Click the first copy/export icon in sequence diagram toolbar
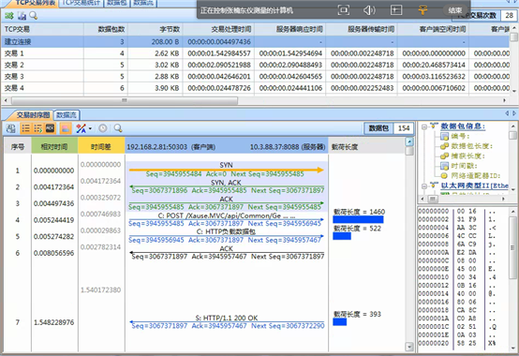The height and width of the screenshot is (356, 519). [x=10, y=128]
